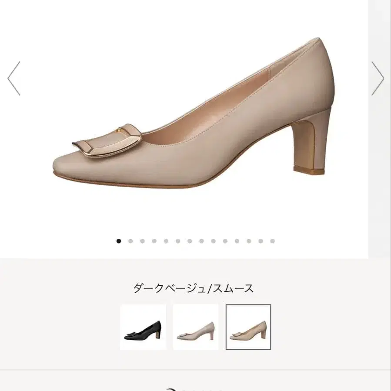The image size is (391, 391).
Task: Jump to the second carousel dot
Action: 130,241
